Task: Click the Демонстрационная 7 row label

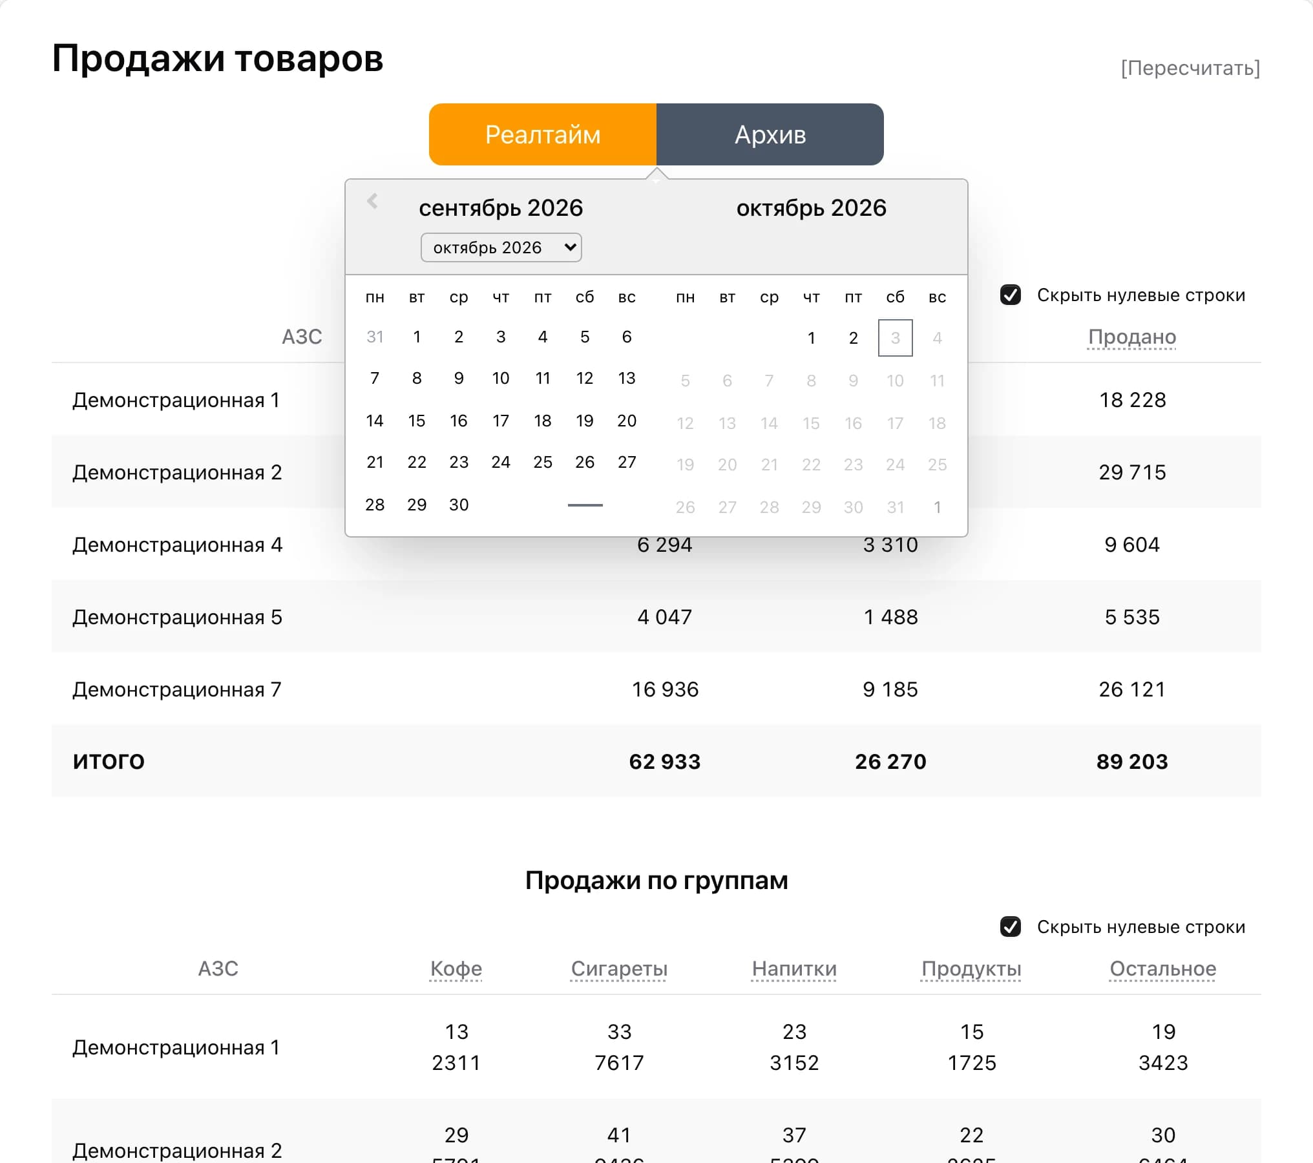Action: coord(176,689)
